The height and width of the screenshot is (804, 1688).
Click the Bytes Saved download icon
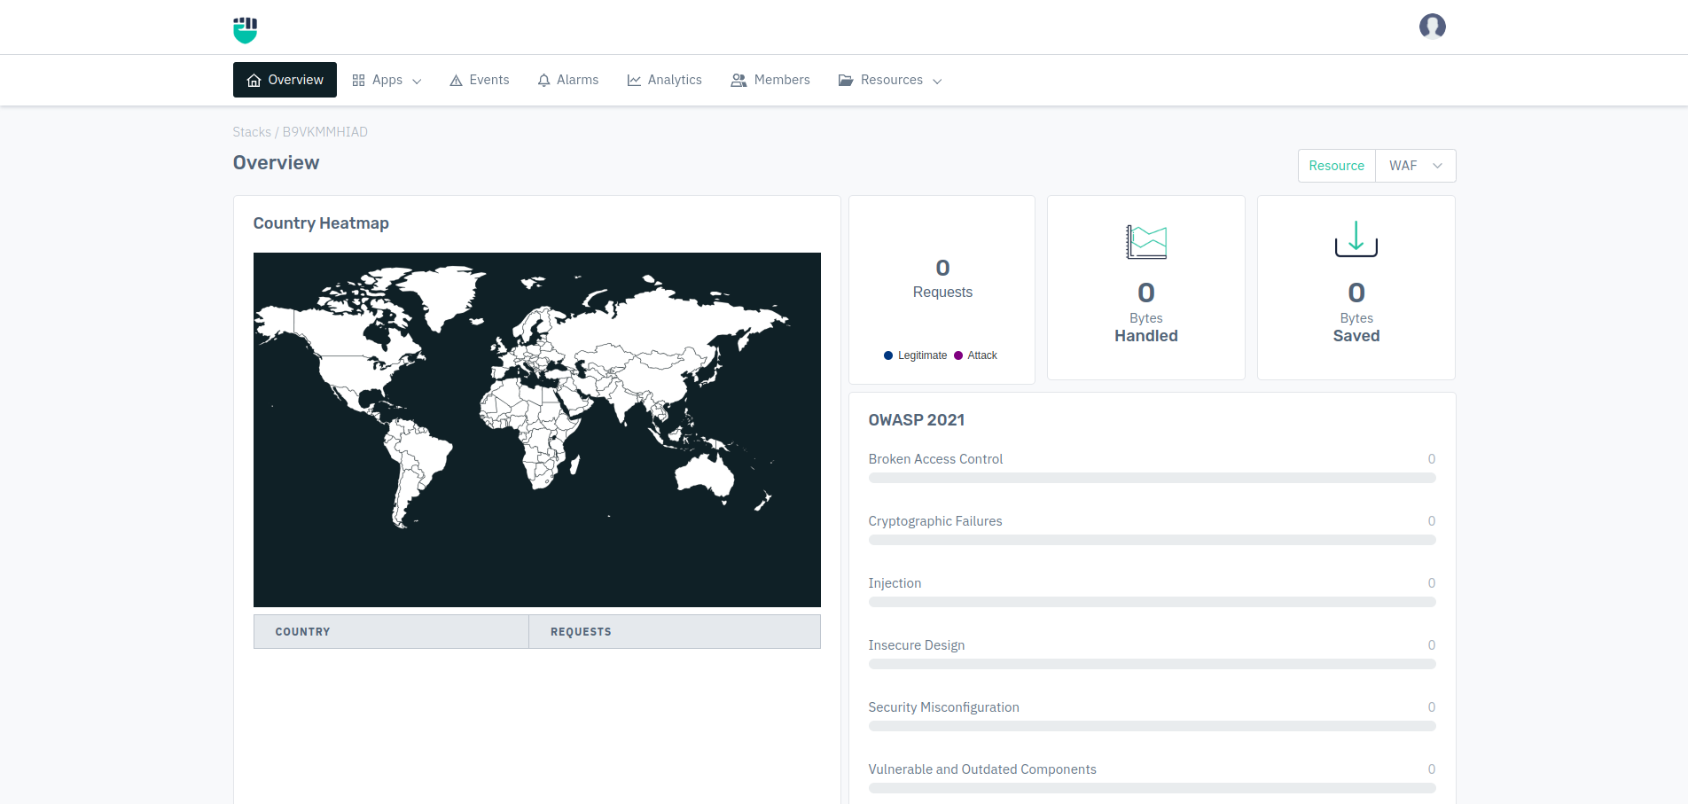point(1356,239)
